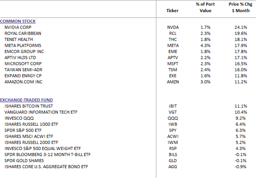This screenshot has width=256, height=178.
Task: Click the NVIDIA CORP row name
Action: [18, 27]
